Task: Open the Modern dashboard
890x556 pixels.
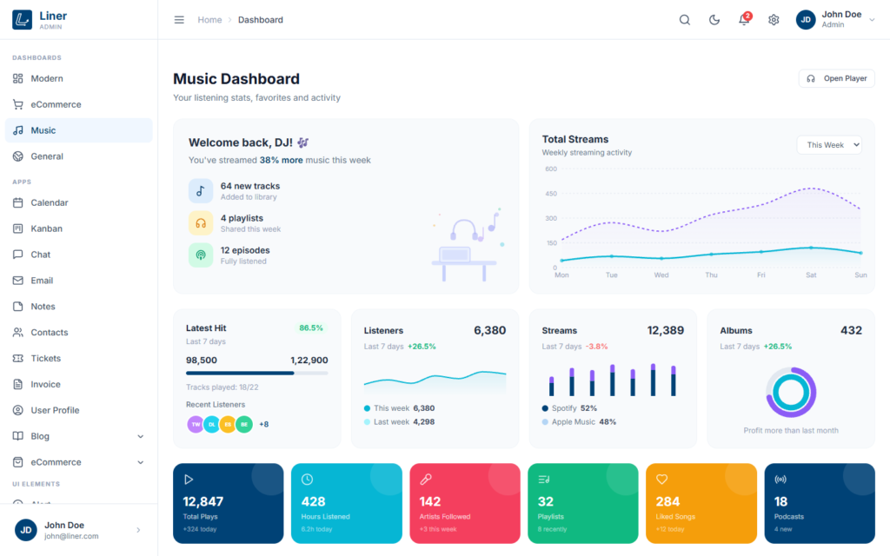Action: tap(79, 78)
